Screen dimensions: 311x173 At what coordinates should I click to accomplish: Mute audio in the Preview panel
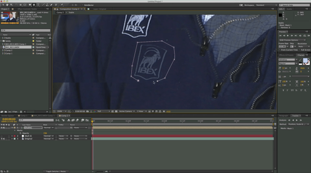pos(300,36)
